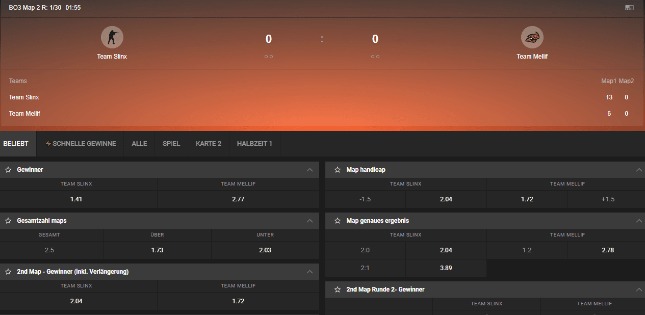This screenshot has width=645, height=315.
Task: Click the Team Mellif fox logo
Action: (532, 38)
